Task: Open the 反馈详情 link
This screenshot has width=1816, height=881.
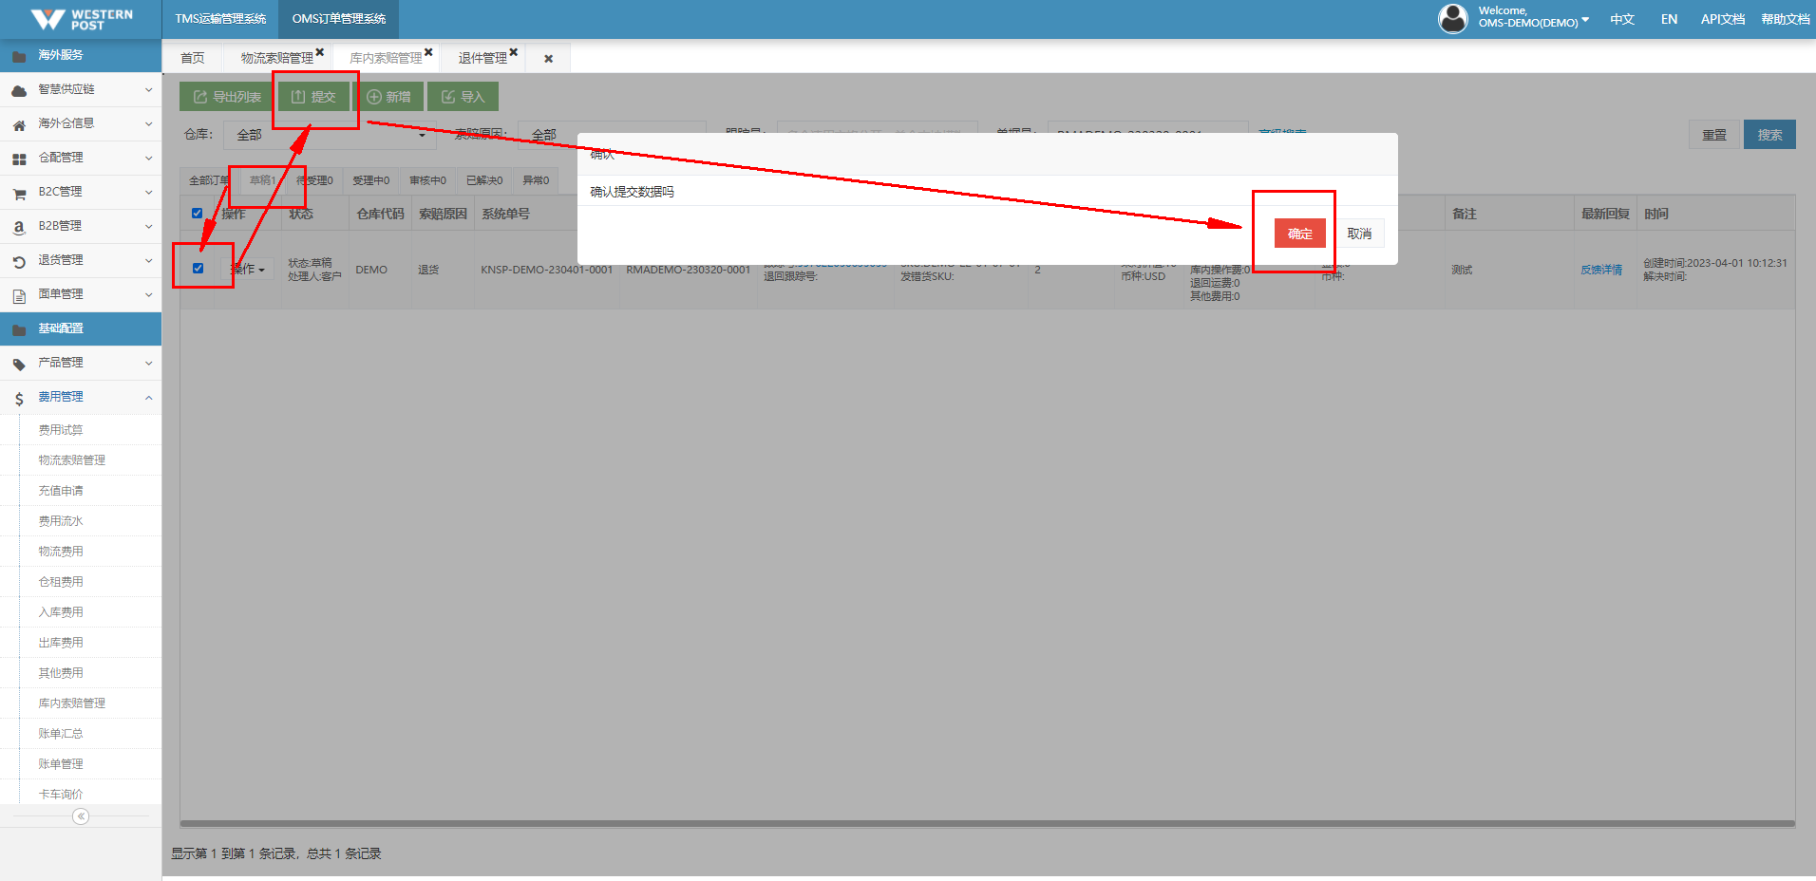Action: pyautogui.click(x=1601, y=270)
